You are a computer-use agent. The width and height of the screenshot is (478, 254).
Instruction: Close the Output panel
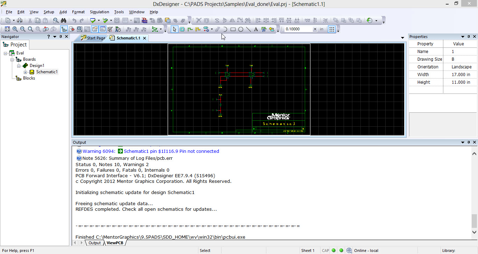coord(475,142)
